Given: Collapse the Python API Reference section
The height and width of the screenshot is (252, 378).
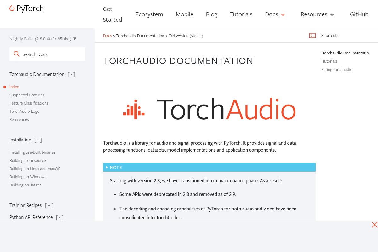Looking at the screenshot, I should (x=60, y=218).
